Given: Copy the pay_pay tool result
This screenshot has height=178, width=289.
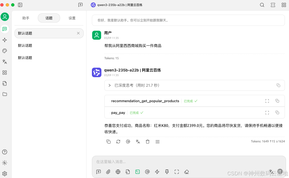Looking at the screenshot, I should click(277, 113).
